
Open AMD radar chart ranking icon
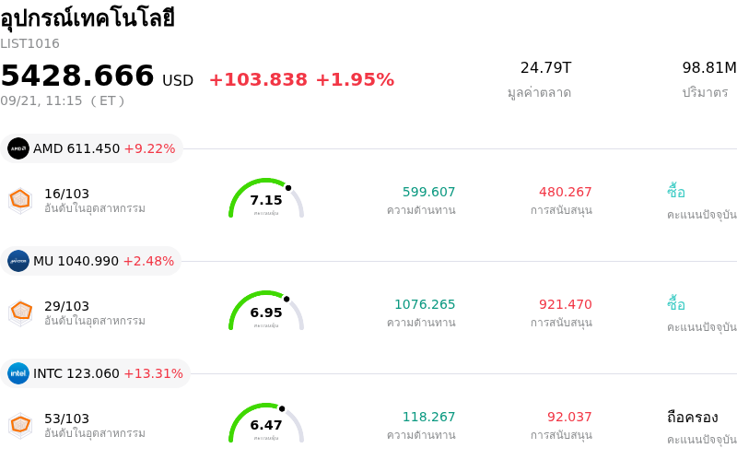[x=20, y=201]
